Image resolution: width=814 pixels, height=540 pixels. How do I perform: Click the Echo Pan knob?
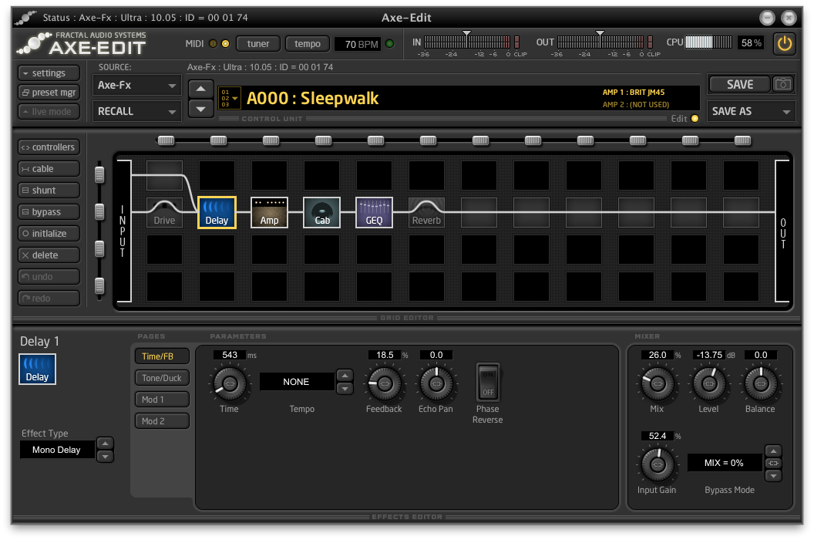tap(436, 383)
